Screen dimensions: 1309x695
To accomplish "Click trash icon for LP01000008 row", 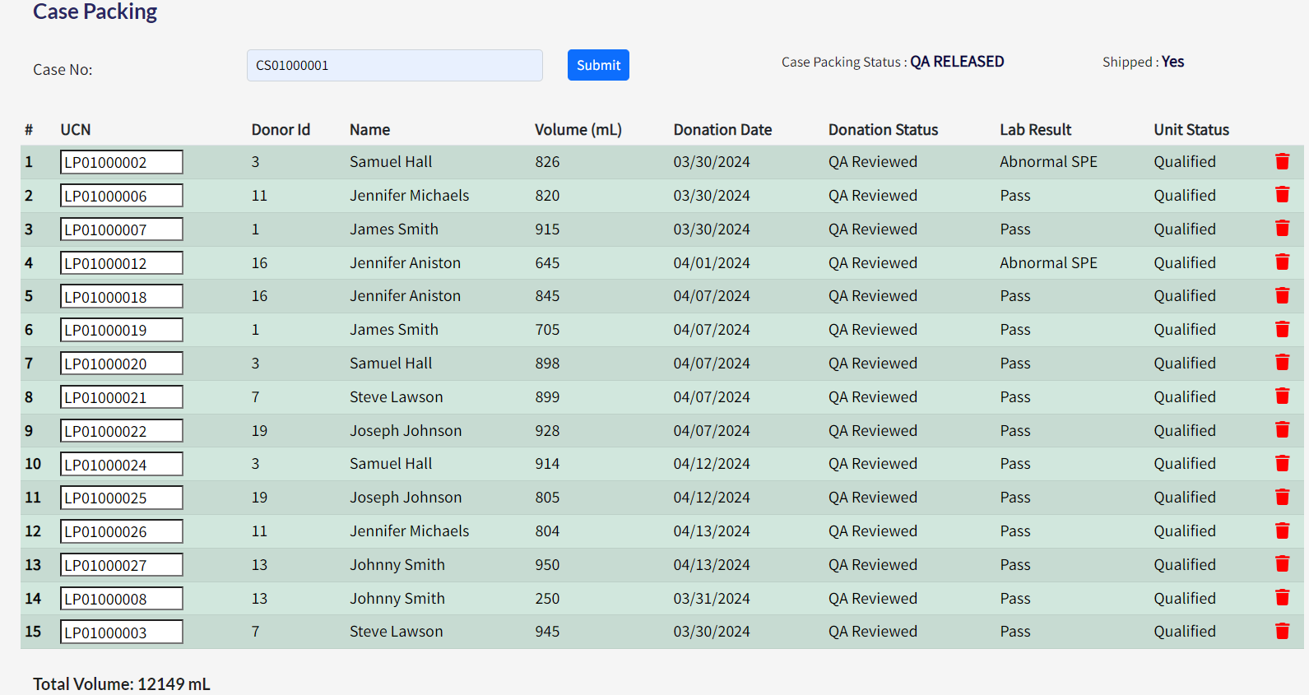I will (x=1282, y=598).
